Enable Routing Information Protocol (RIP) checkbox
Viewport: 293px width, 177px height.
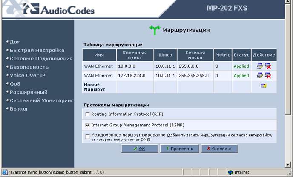pyautogui.click(x=87, y=114)
